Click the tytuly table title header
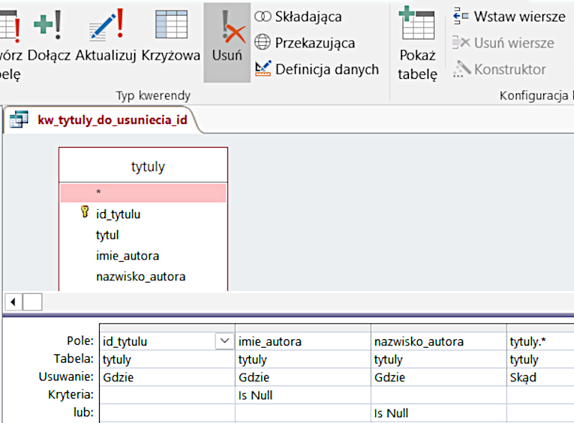Viewport: 574px width, 423px height. click(x=148, y=167)
